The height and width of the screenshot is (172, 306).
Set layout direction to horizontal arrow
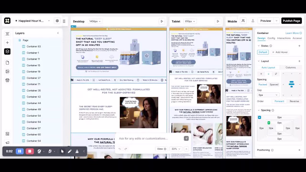[x=261, y=74]
